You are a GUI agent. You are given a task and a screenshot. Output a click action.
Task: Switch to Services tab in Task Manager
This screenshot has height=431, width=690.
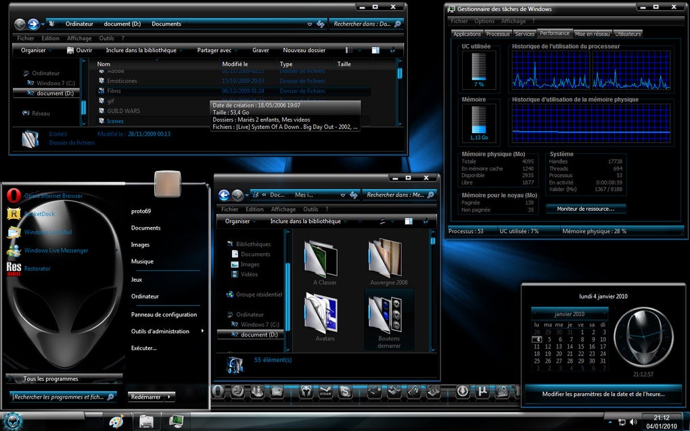point(524,34)
